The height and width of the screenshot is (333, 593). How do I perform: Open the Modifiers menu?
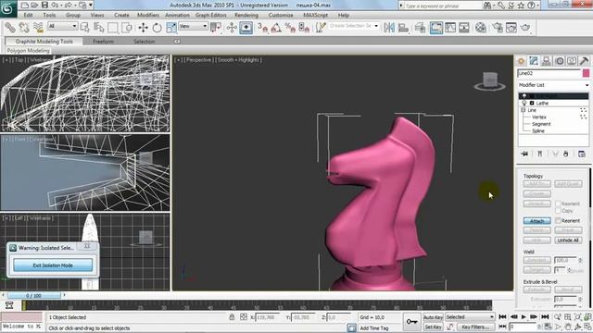click(148, 15)
